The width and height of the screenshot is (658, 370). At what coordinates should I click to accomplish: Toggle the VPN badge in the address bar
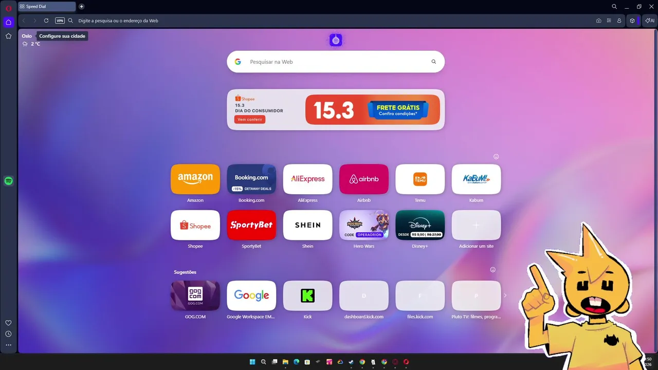click(x=60, y=21)
